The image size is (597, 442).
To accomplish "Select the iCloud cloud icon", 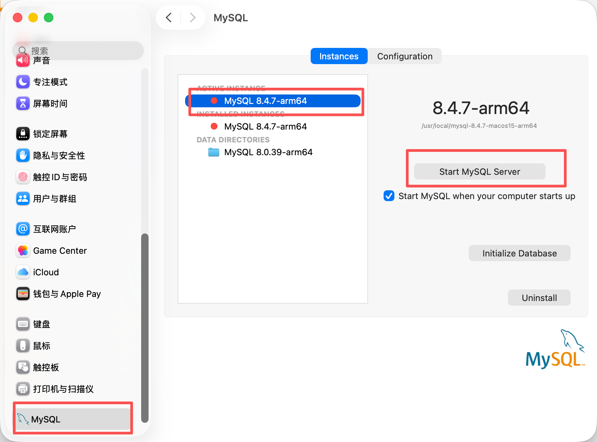I will (23, 272).
